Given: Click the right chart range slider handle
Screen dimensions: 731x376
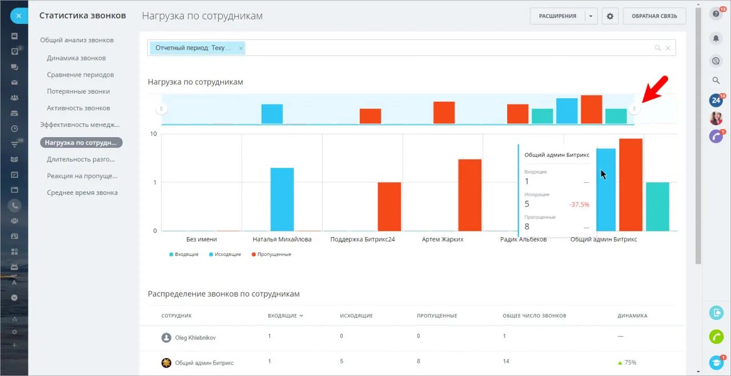Looking at the screenshot, I should point(634,109).
